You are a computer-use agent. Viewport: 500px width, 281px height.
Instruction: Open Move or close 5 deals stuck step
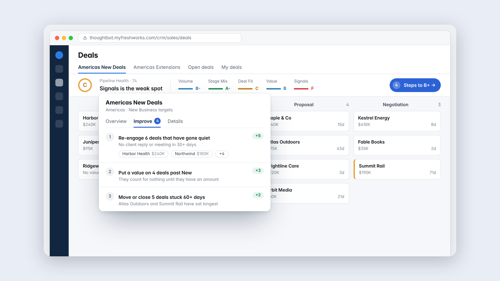coord(184,200)
